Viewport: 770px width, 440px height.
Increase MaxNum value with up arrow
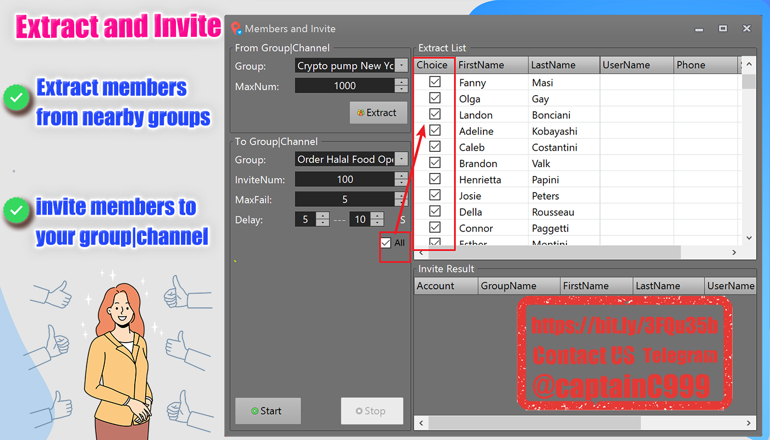click(x=402, y=82)
